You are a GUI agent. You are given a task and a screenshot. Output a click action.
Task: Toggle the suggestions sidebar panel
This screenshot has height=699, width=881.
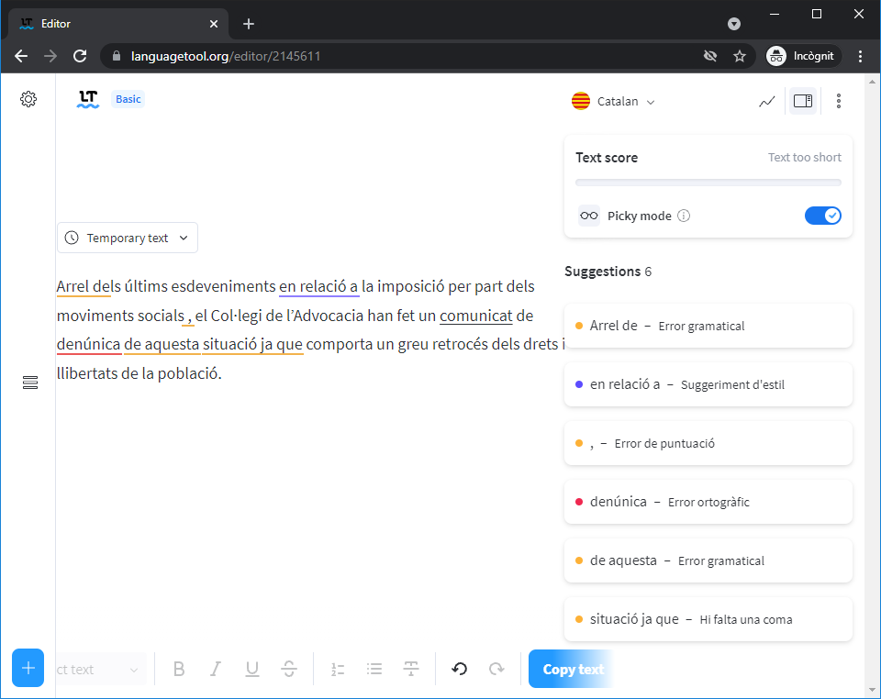tap(803, 101)
